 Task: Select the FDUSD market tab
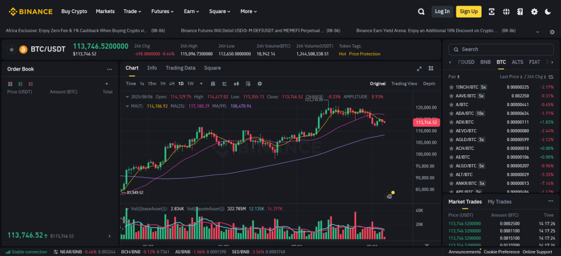point(466,62)
